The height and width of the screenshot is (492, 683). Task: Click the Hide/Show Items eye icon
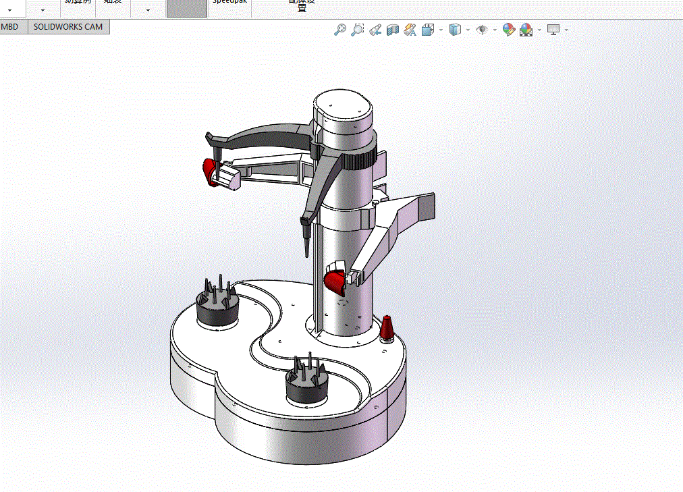(482, 30)
